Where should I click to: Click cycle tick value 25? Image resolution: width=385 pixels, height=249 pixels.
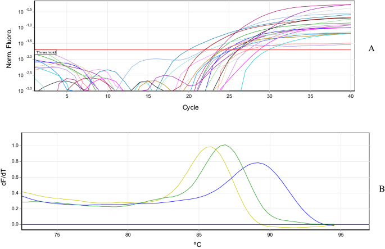[229, 96]
